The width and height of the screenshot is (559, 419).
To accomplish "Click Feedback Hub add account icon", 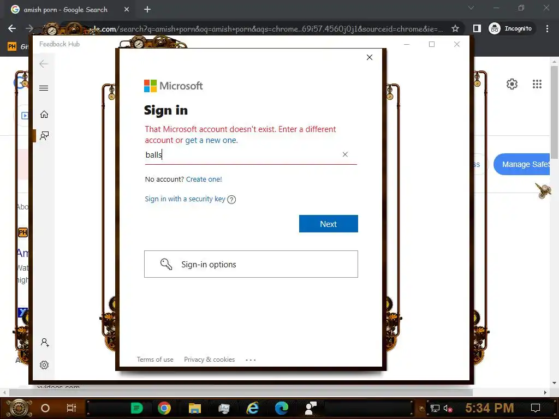I will point(45,343).
